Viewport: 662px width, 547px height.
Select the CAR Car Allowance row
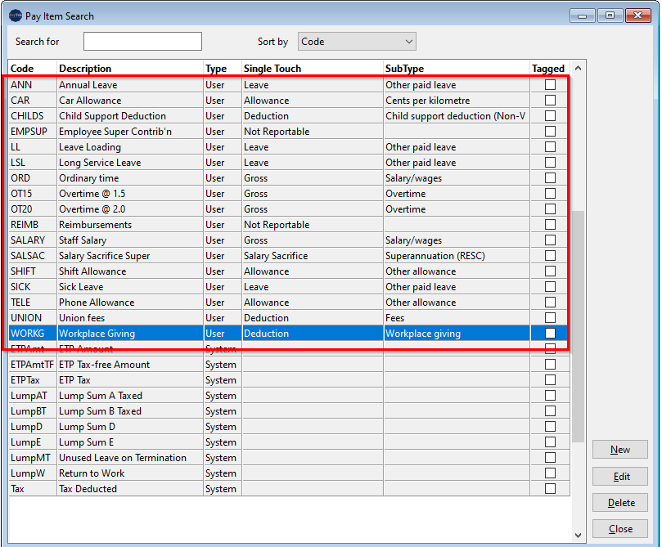tap(123, 100)
